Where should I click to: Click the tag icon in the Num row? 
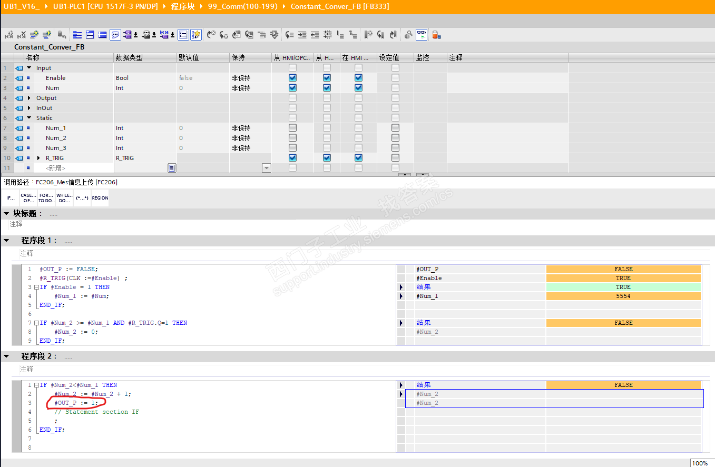(18, 88)
